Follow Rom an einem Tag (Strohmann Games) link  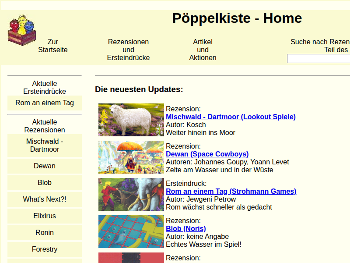point(231,191)
